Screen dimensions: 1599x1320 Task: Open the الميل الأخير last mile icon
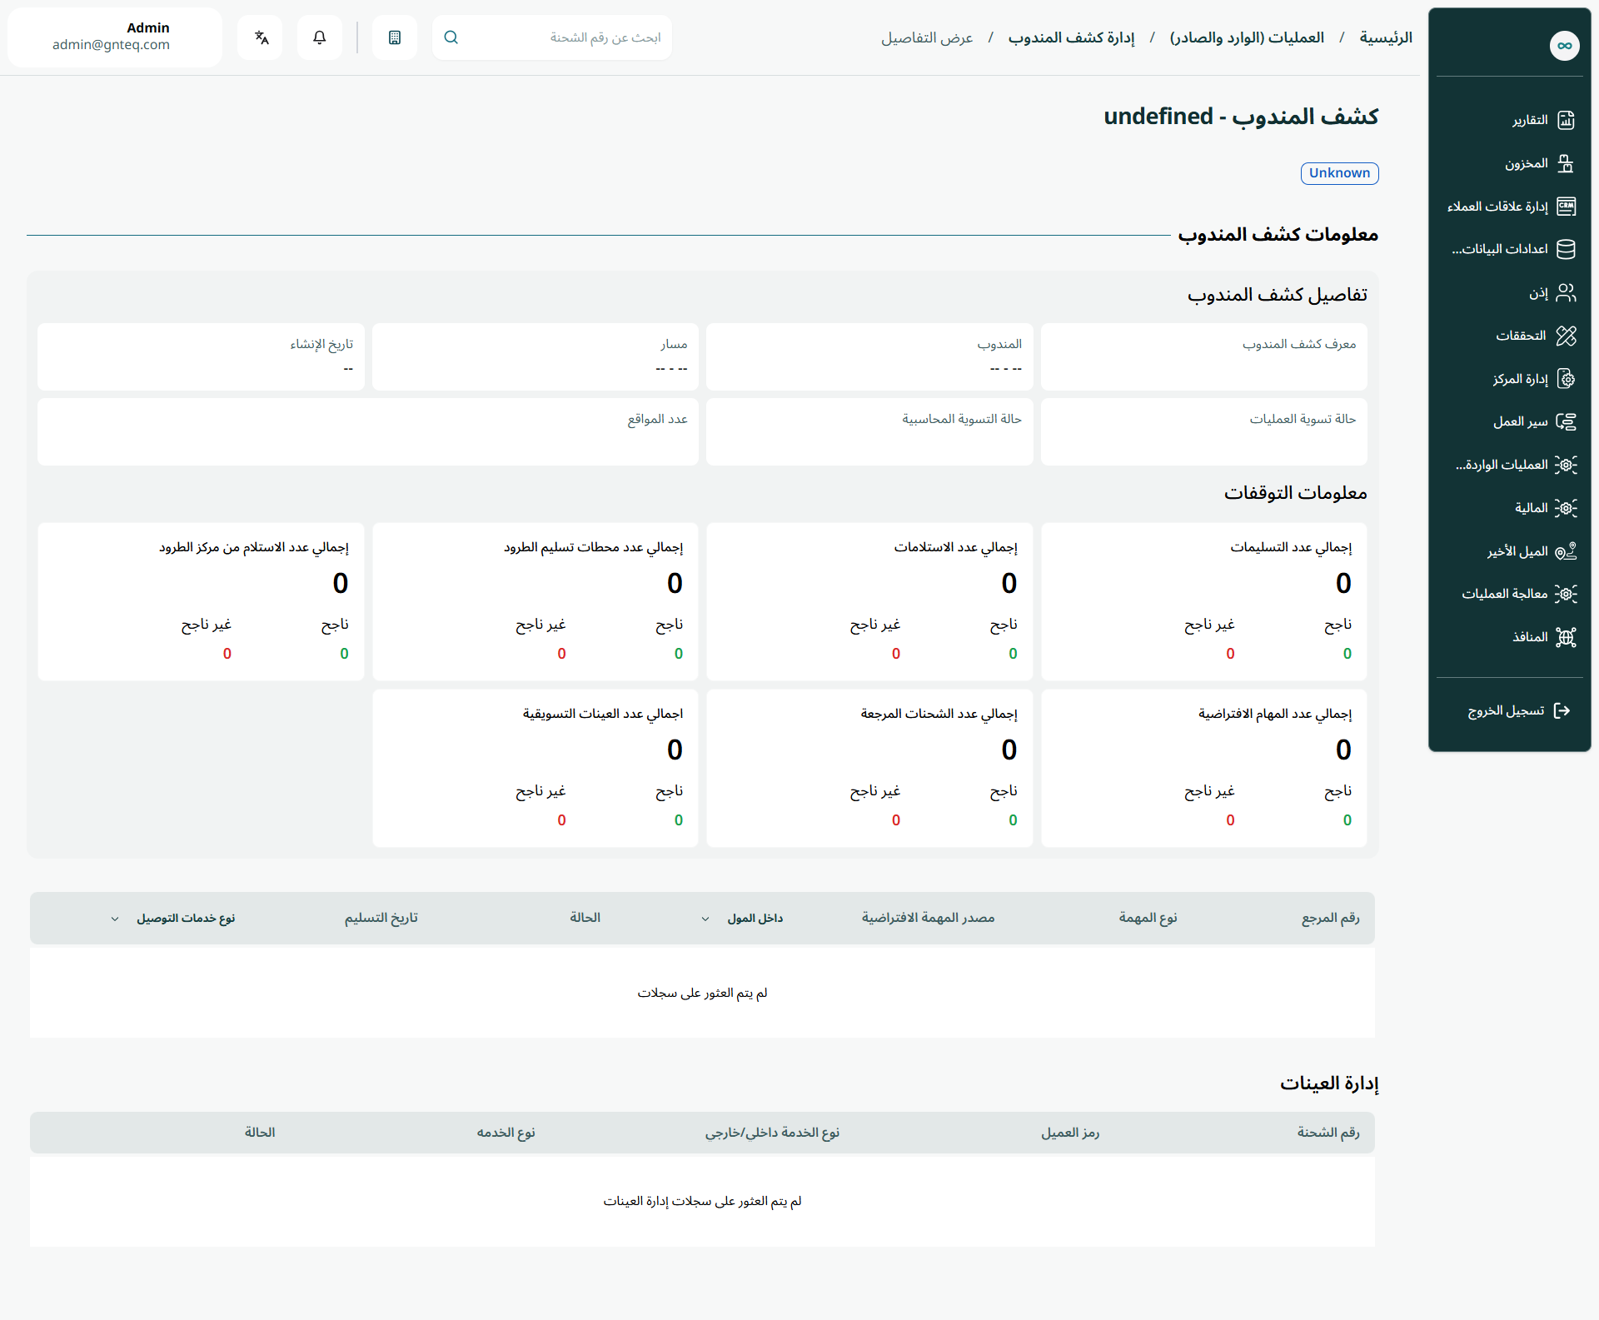[x=1566, y=551]
